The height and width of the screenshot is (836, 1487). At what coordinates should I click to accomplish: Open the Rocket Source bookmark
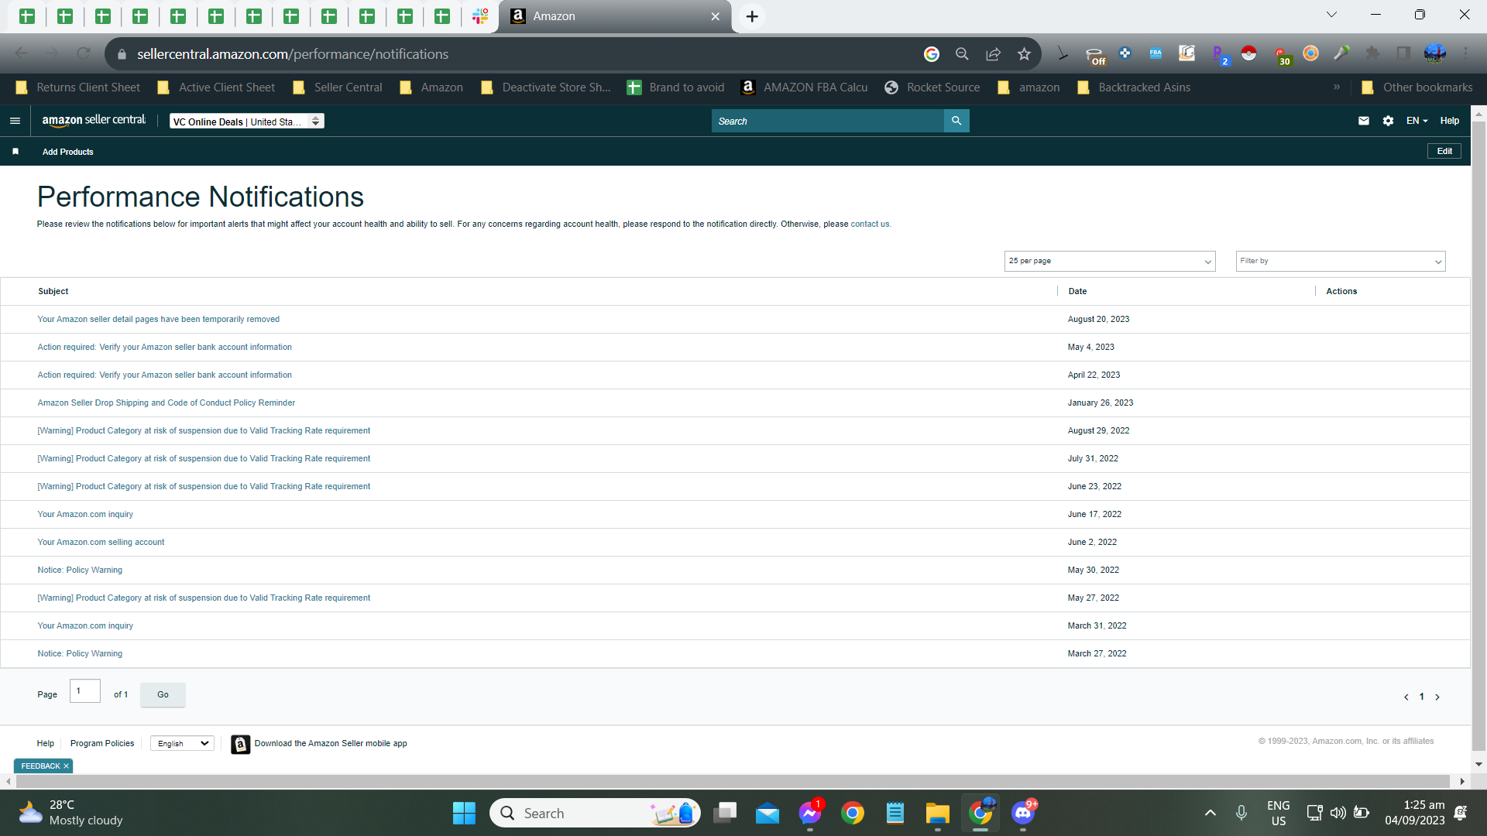pyautogui.click(x=932, y=87)
